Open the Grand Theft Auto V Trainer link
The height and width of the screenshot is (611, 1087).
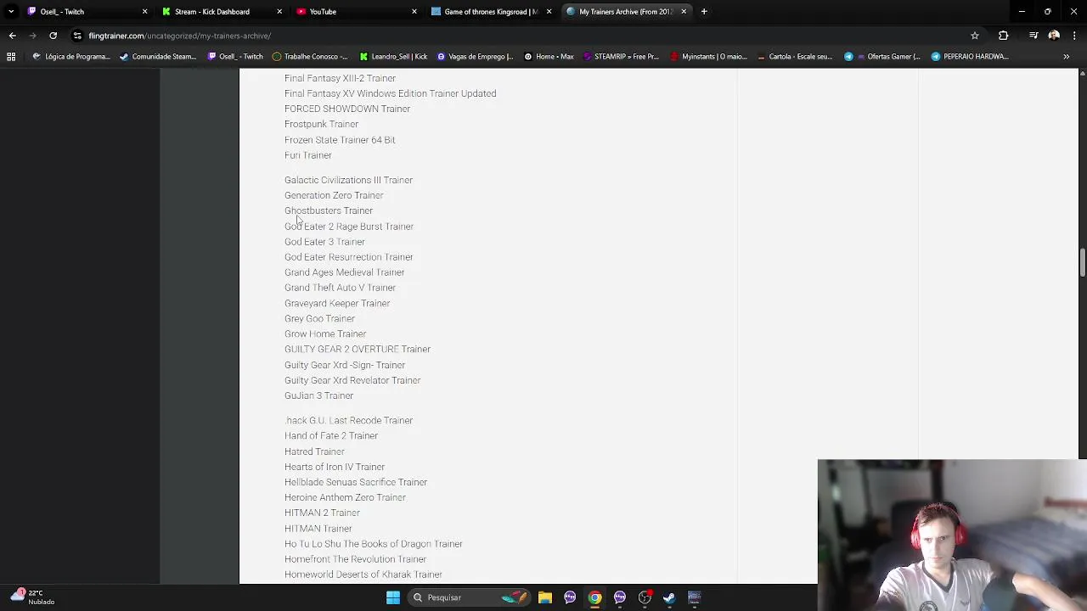[340, 288]
